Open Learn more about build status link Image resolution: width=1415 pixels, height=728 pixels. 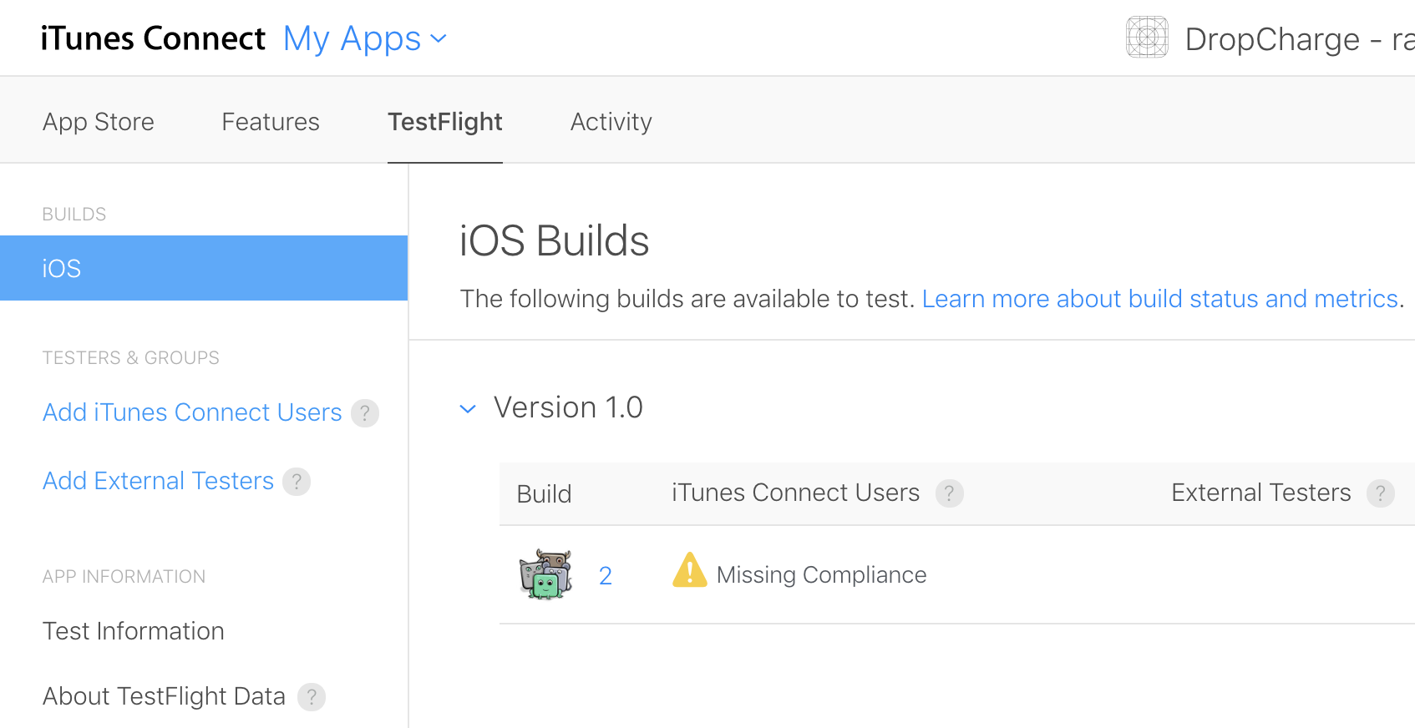pyautogui.click(x=1159, y=299)
